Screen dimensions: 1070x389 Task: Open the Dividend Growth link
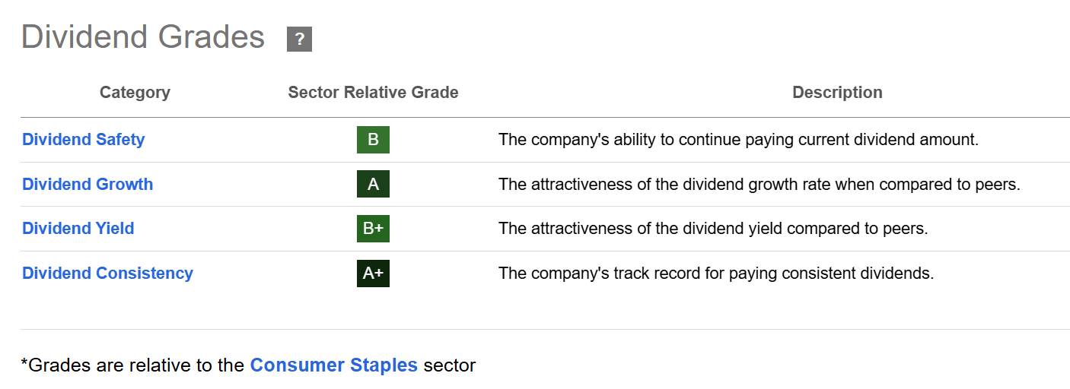[88, 185]
